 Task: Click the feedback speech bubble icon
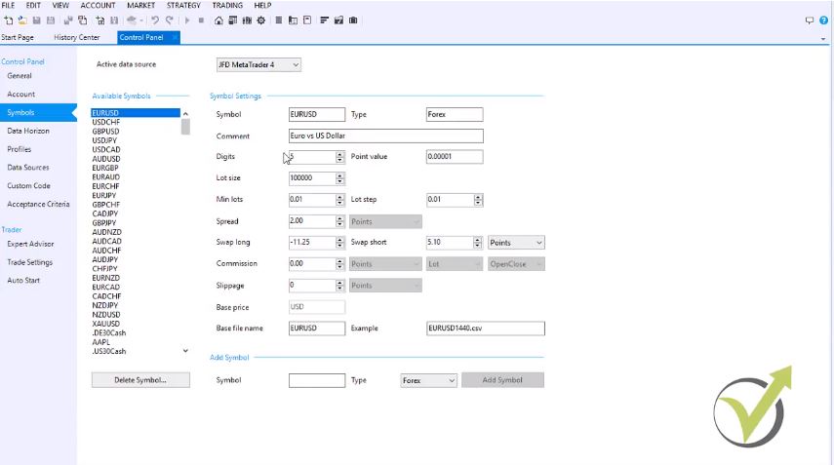click(x=810, y=20)
